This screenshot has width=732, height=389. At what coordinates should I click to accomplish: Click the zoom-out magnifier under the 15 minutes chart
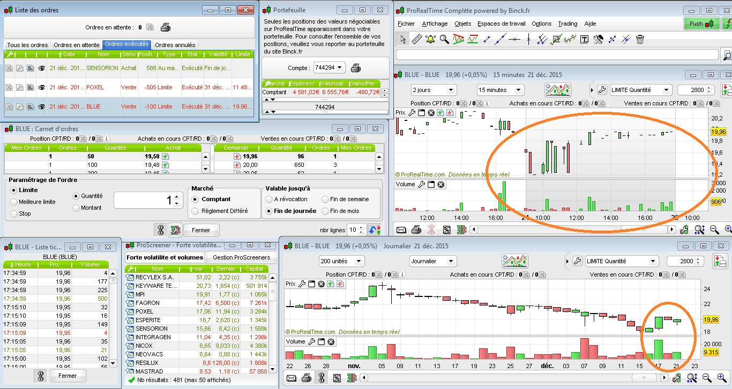714,230
